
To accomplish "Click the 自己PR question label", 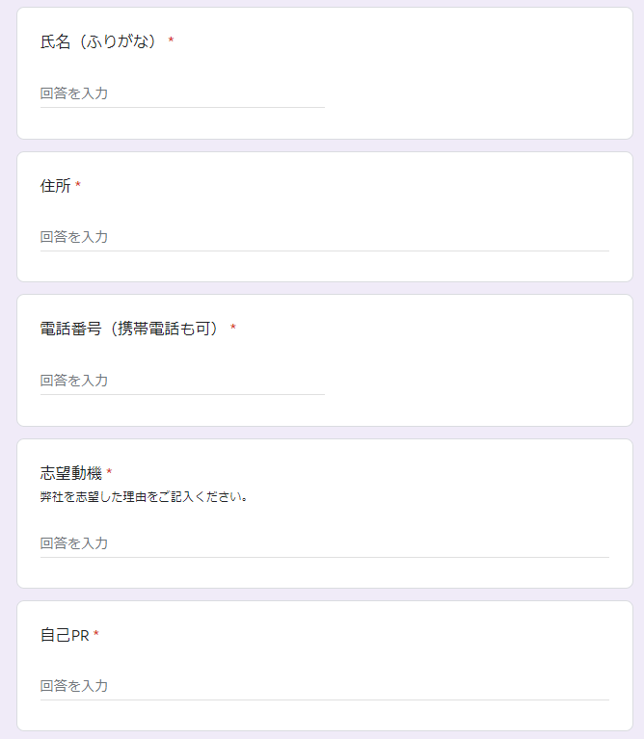I will click(64, 635).
